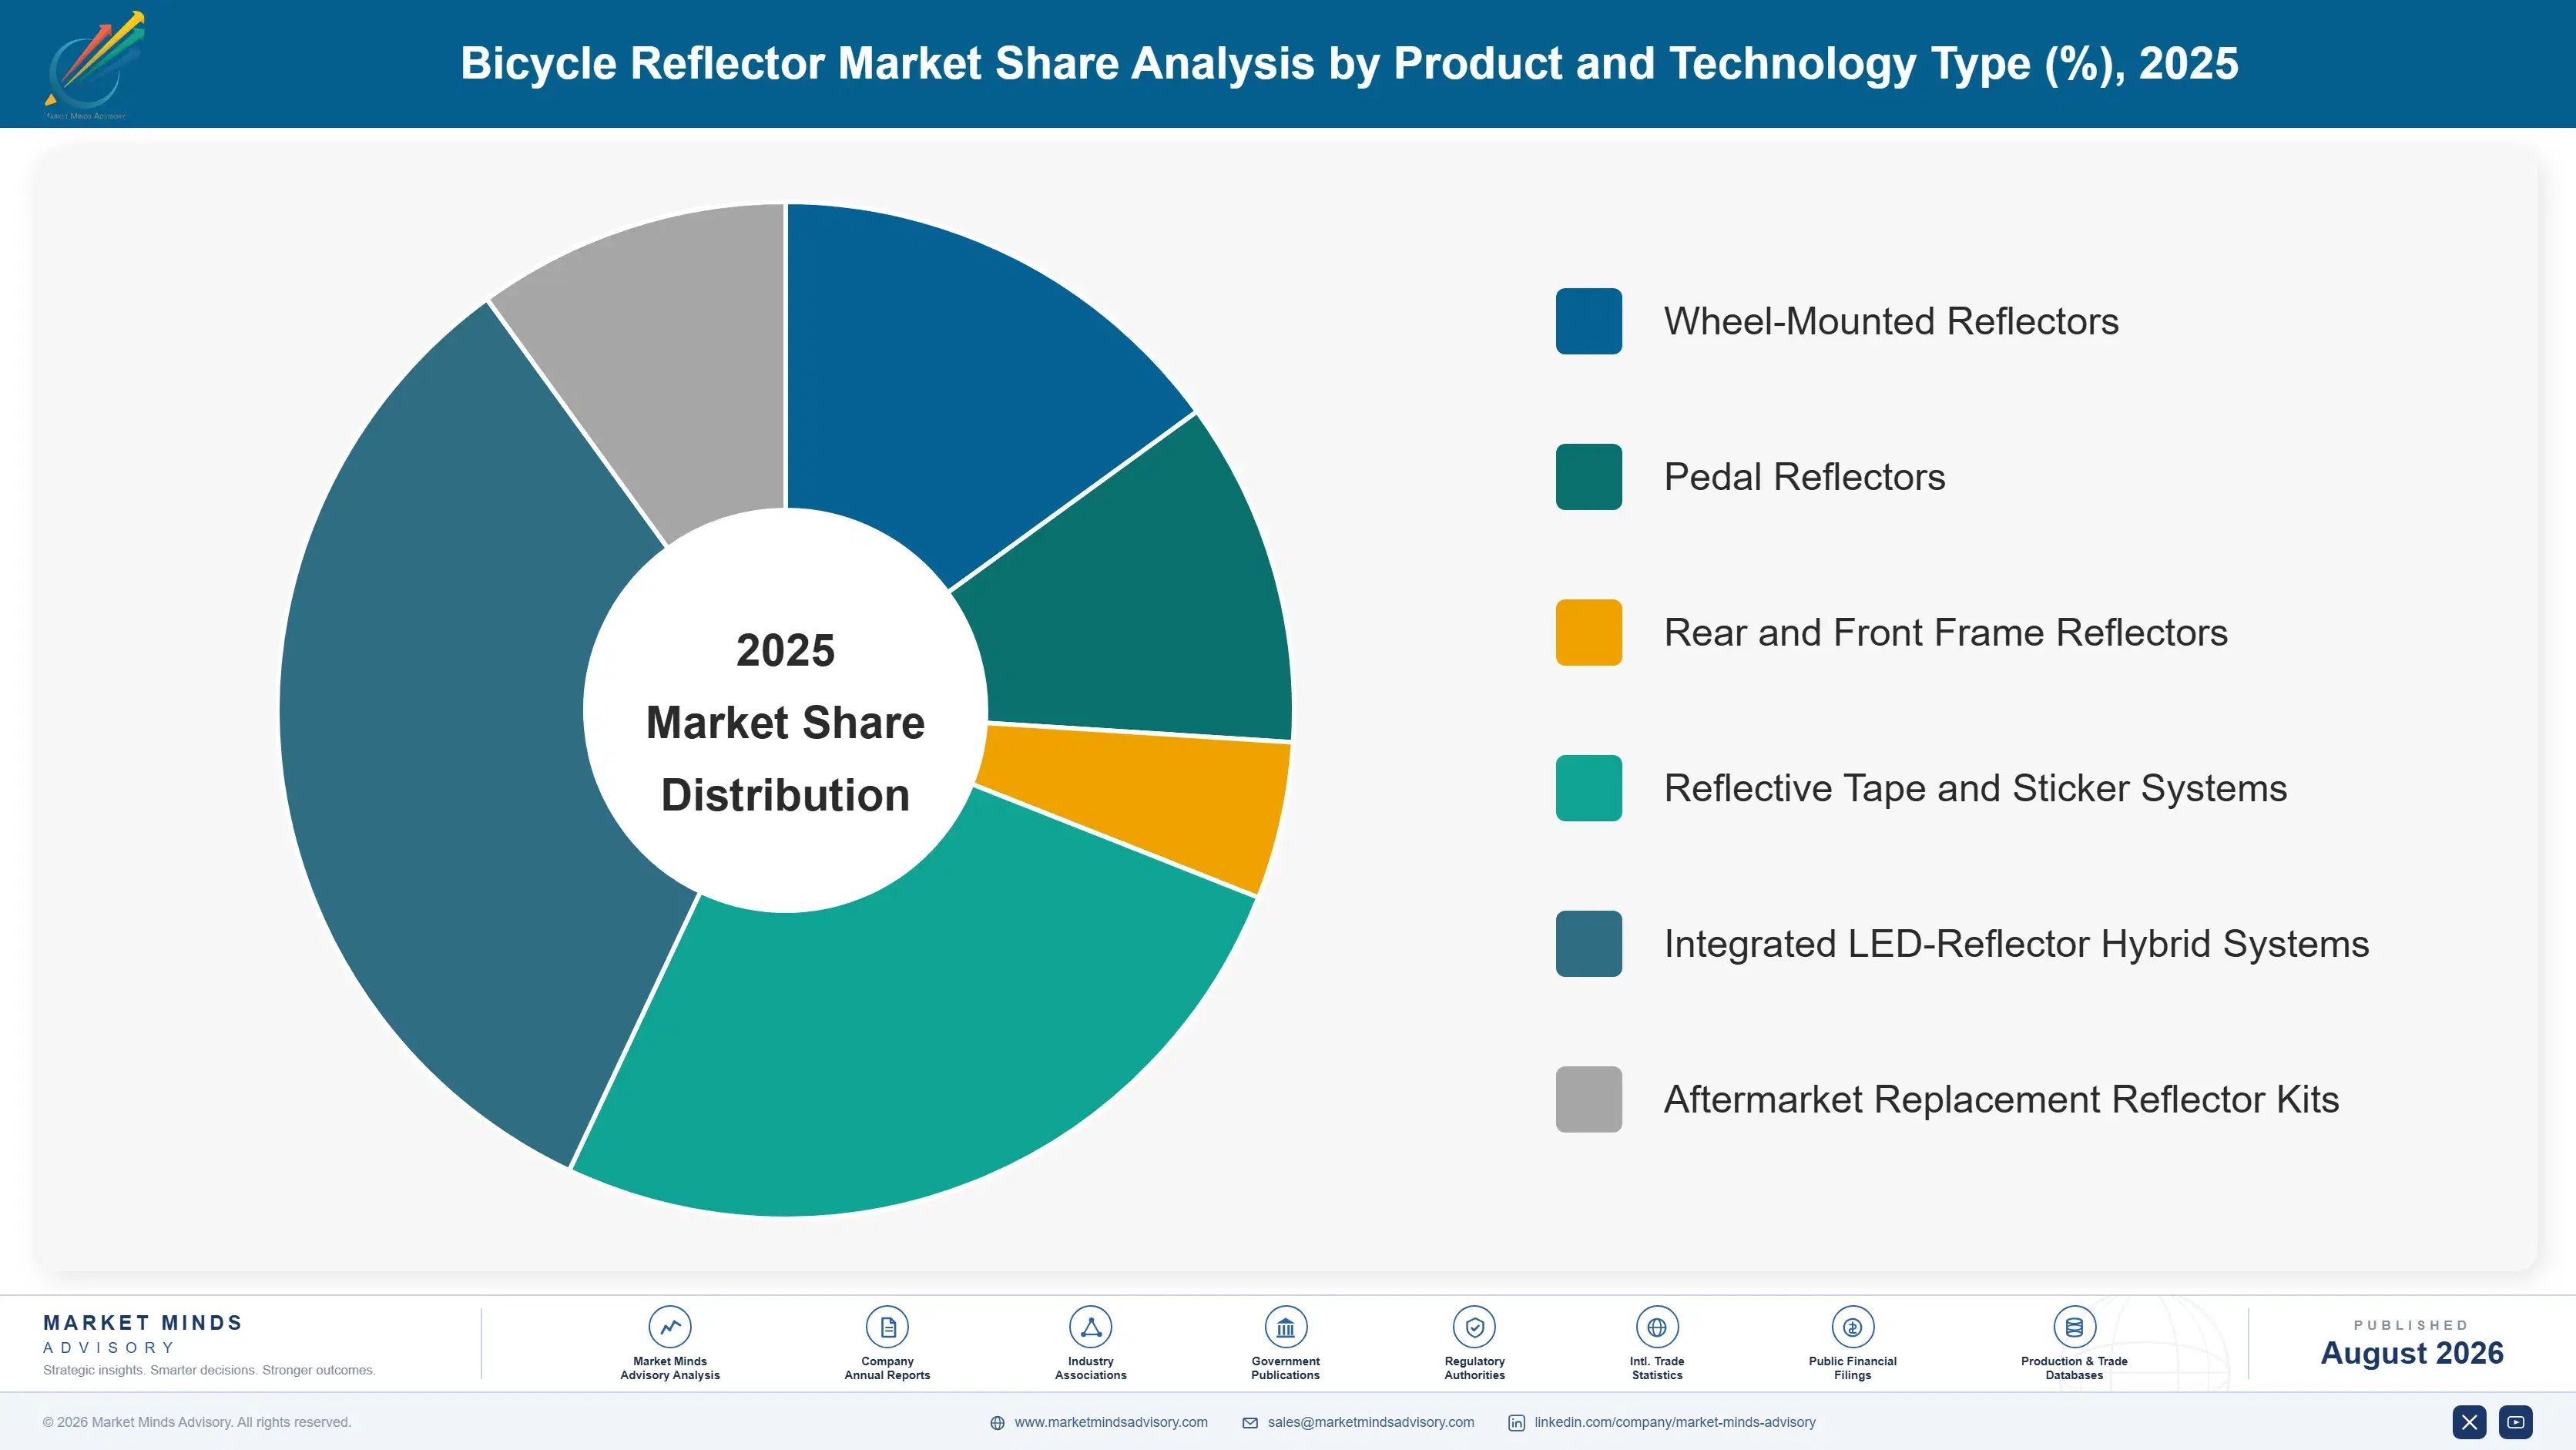Click the LinkedIn icon in footer
Image resolution: width=2576 pixels, height=1450 pixels.
click(1516, 1423)
